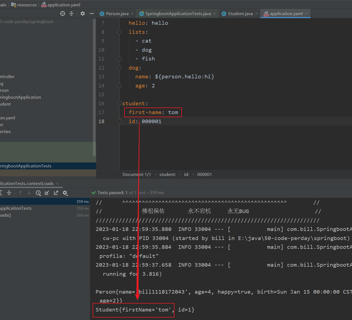The height and width of the screenshot is (320, 352).
Task: Click the Select Opened File locate icon
Action: point(63,13)
